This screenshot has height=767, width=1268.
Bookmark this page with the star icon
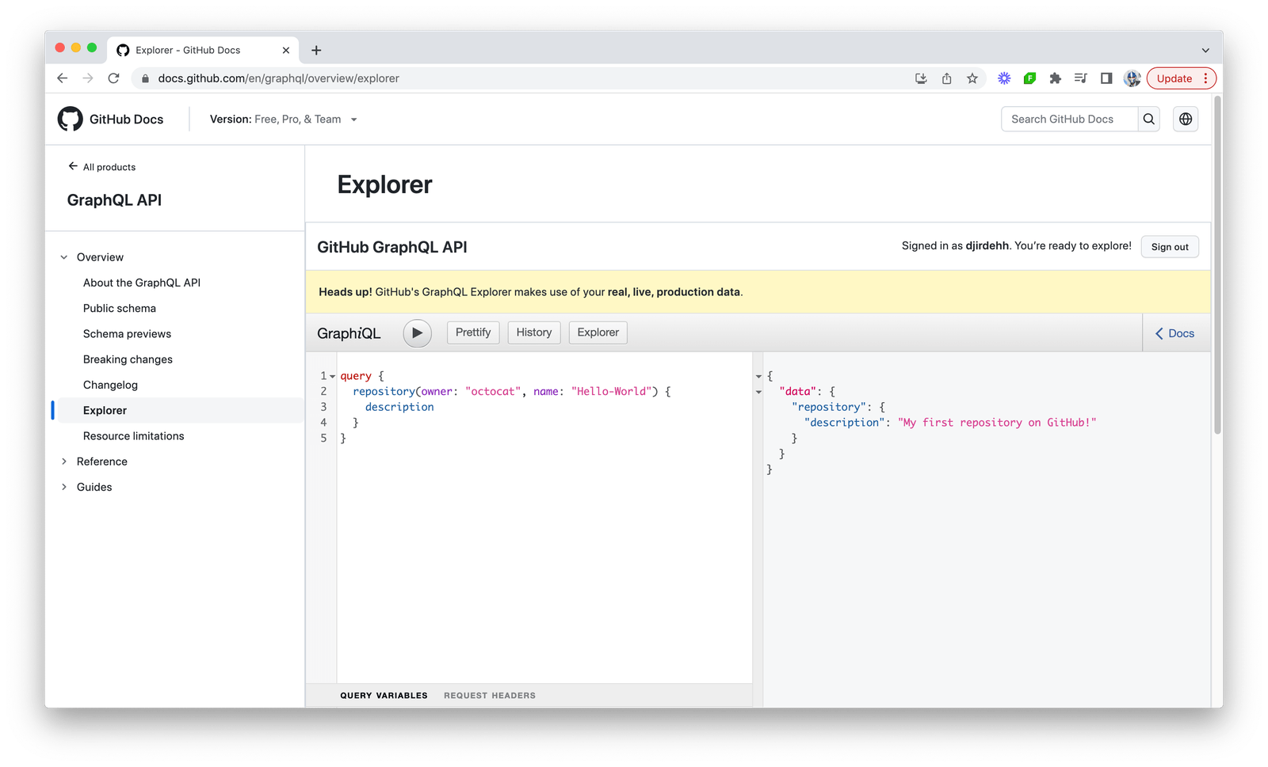pos(972,78)
